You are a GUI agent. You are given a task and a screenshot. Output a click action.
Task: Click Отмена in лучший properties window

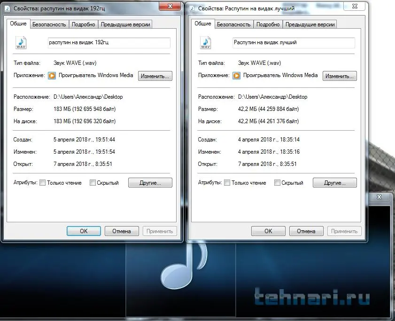click(306, 231)
